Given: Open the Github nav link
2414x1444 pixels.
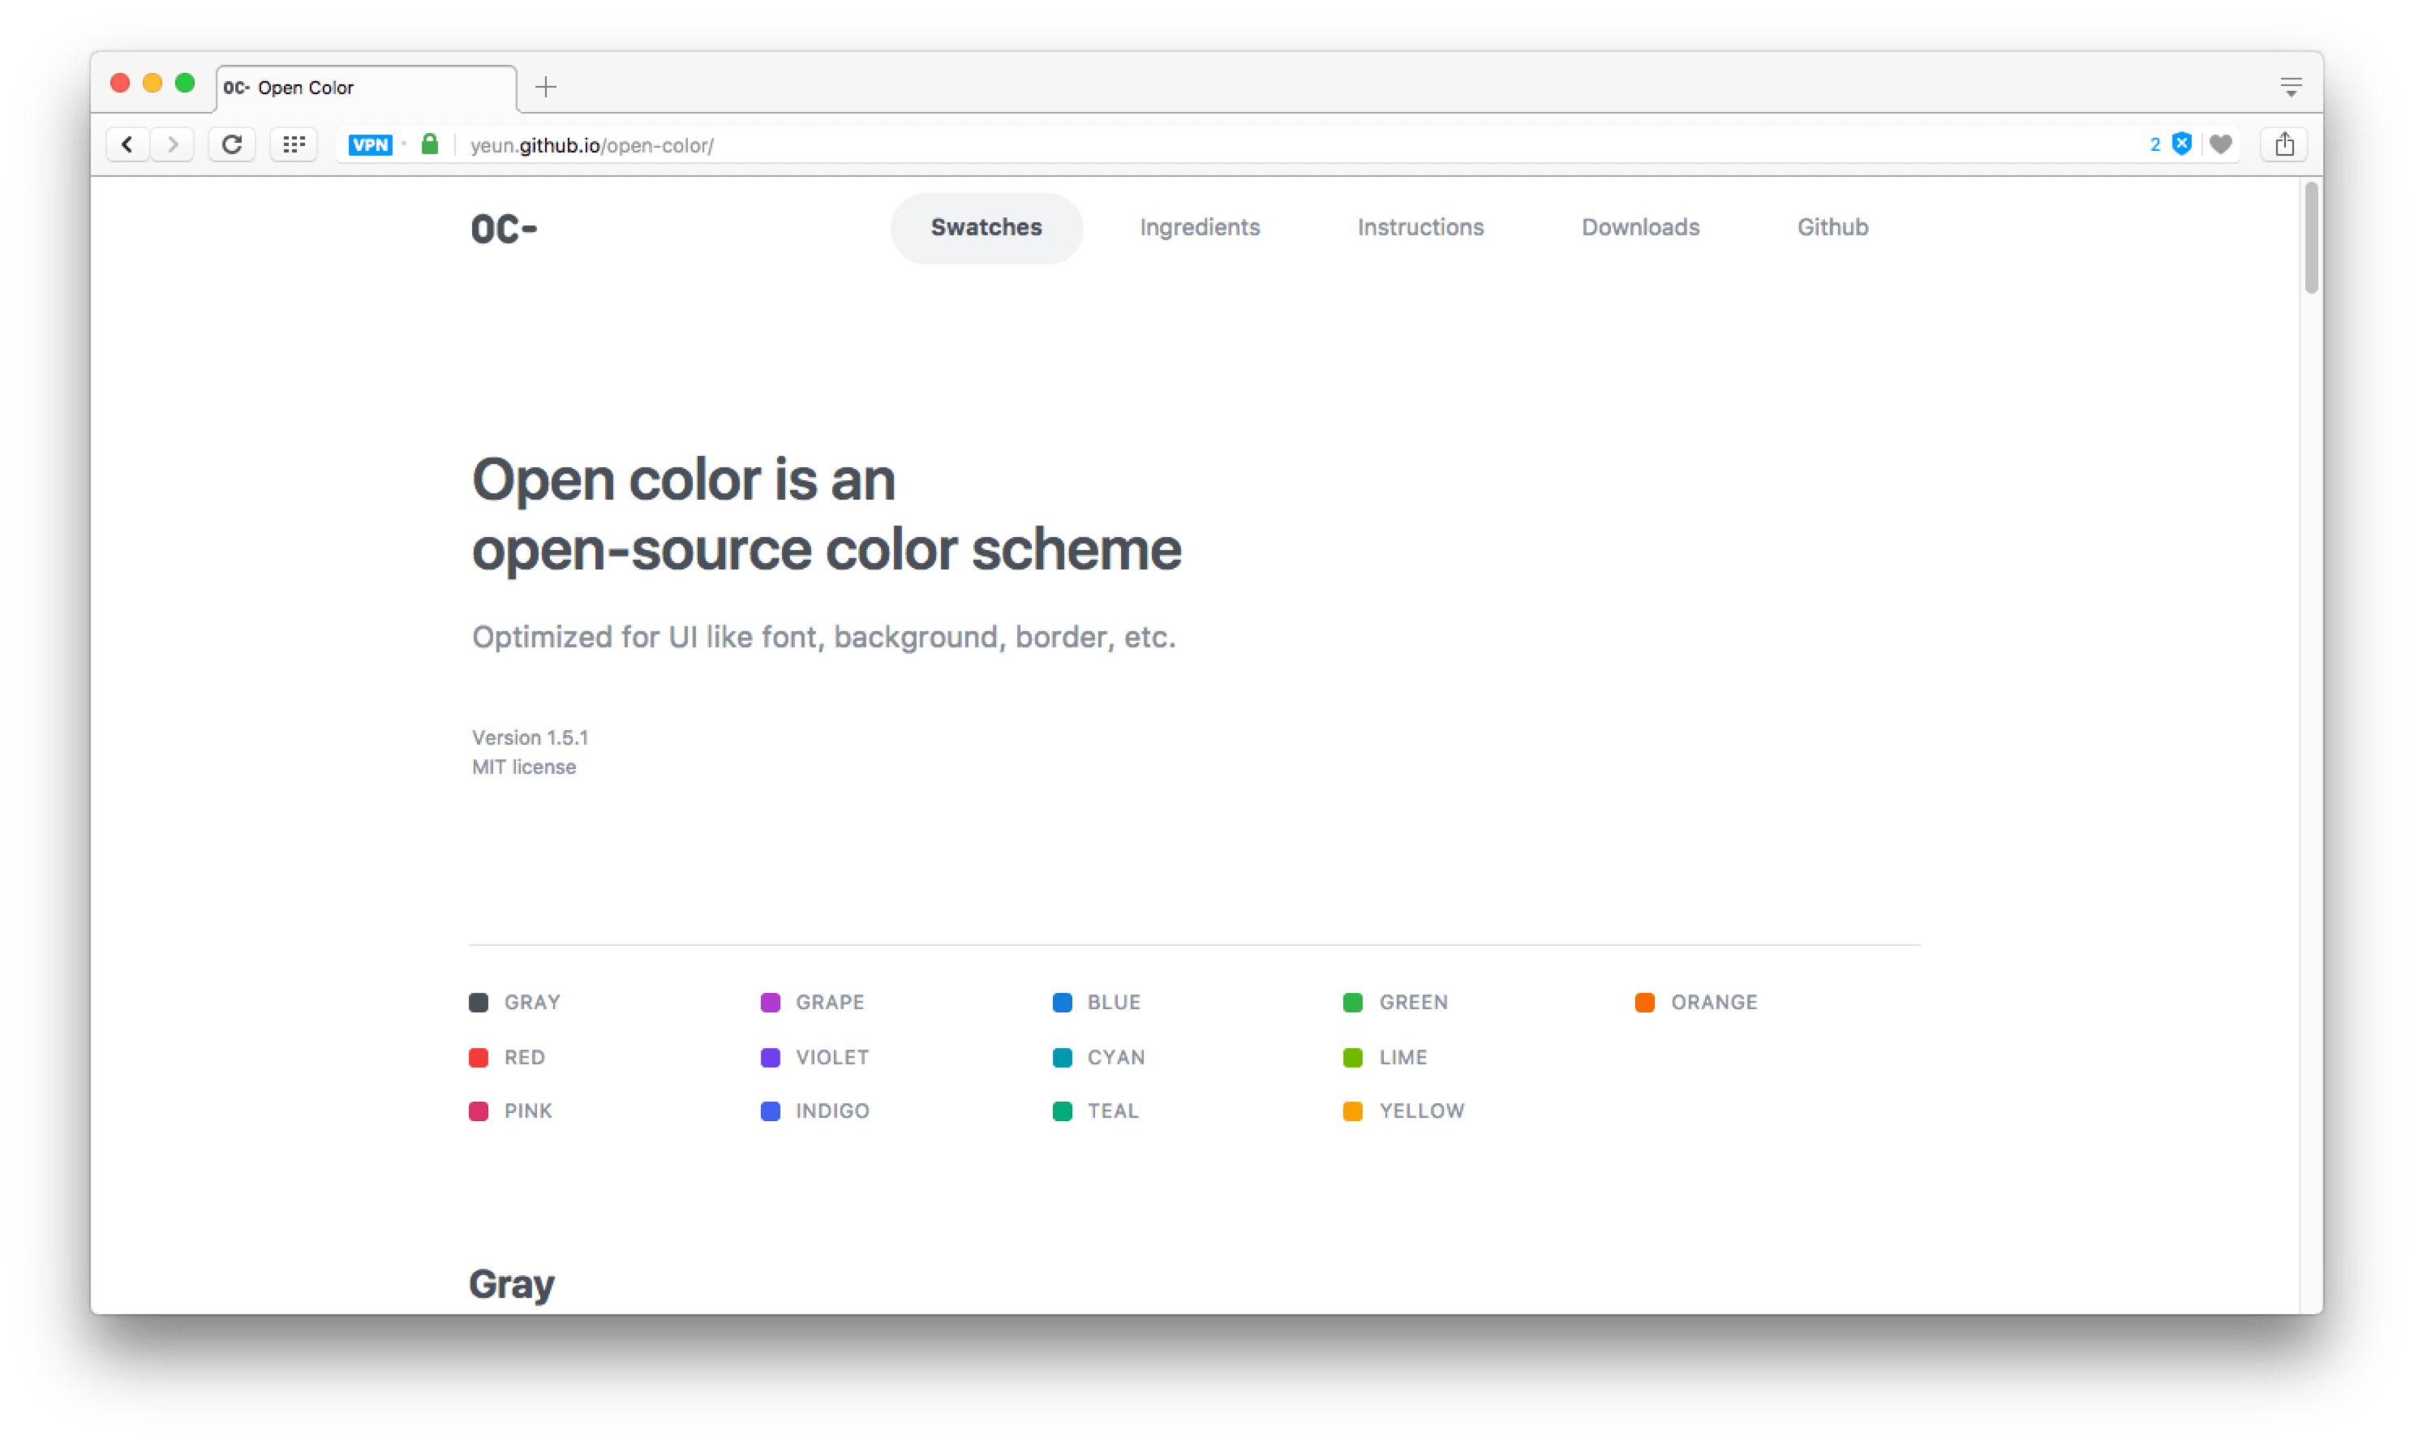Looking at the screenshot, I should [x=1832, y=228].
